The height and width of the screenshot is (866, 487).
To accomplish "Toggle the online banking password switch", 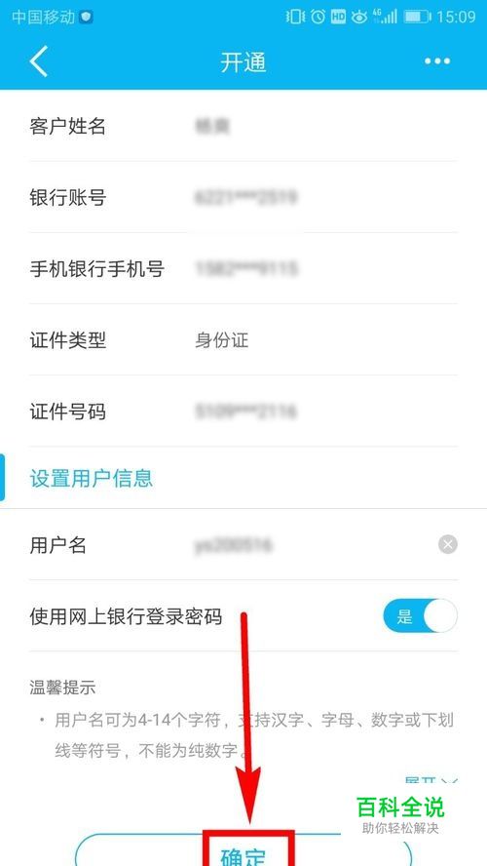I will point(420,615).
